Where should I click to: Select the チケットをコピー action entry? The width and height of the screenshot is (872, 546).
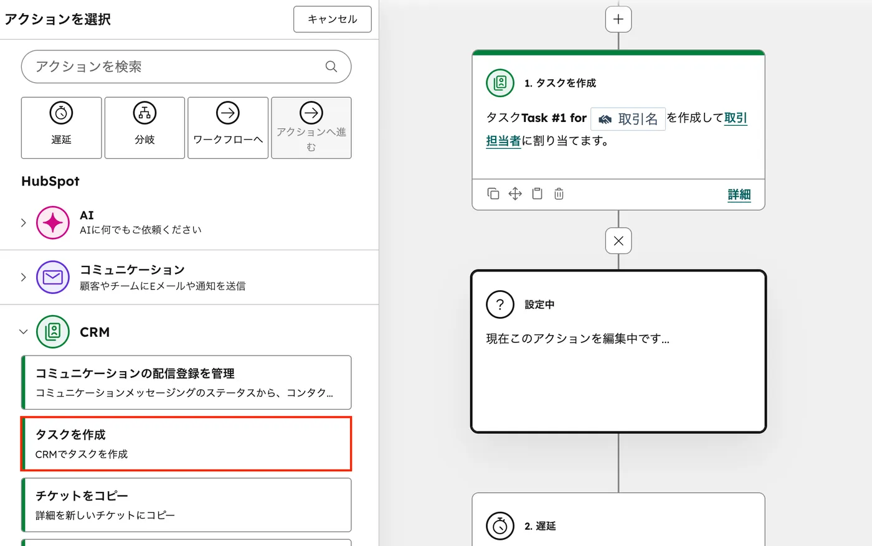(186, 505)
